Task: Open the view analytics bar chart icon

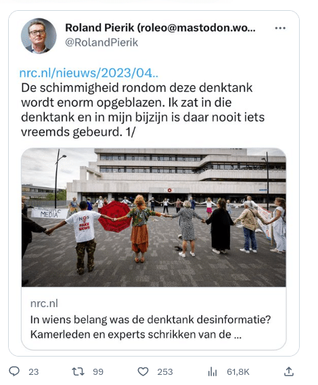Action: (x=212, y=371)
